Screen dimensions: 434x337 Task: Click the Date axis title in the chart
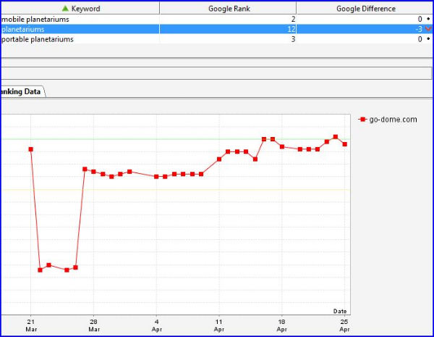pos(340,311)
